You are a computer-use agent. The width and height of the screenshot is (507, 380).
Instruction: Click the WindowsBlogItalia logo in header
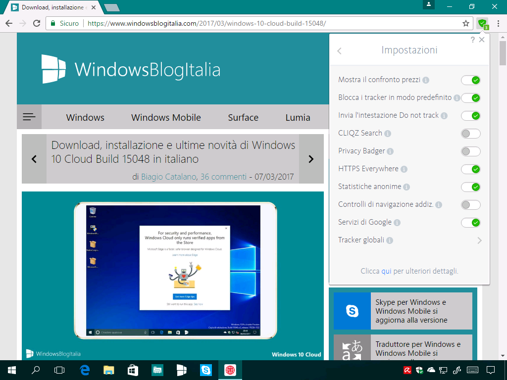[x=131, y=69]
